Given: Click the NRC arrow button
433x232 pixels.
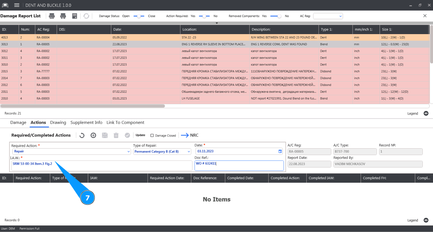Looking at the screenshot, I should pos(190,135).
